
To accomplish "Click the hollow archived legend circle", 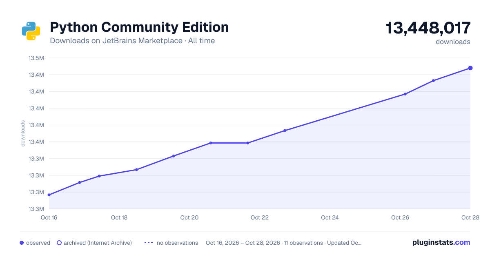I will click(59, 243).
